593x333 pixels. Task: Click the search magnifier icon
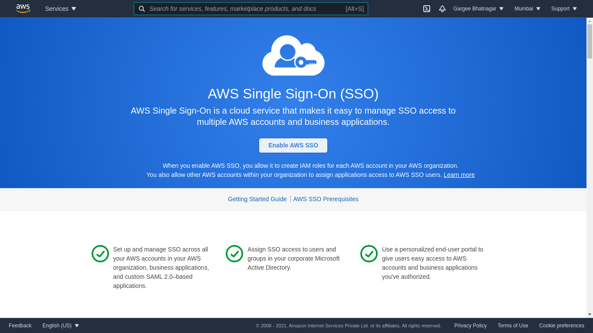click(142, 9)
